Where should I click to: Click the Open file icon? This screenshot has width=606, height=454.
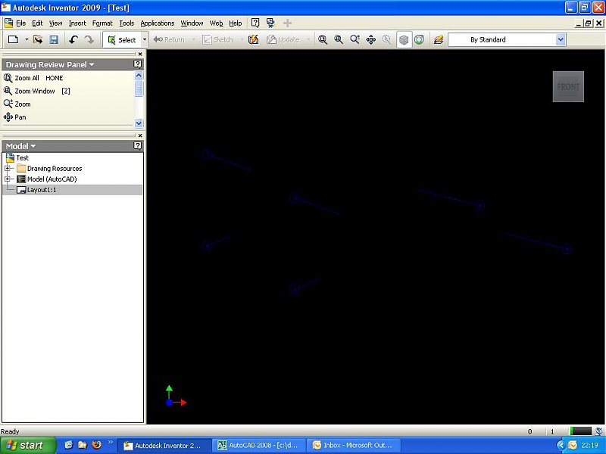pos(37,39)
